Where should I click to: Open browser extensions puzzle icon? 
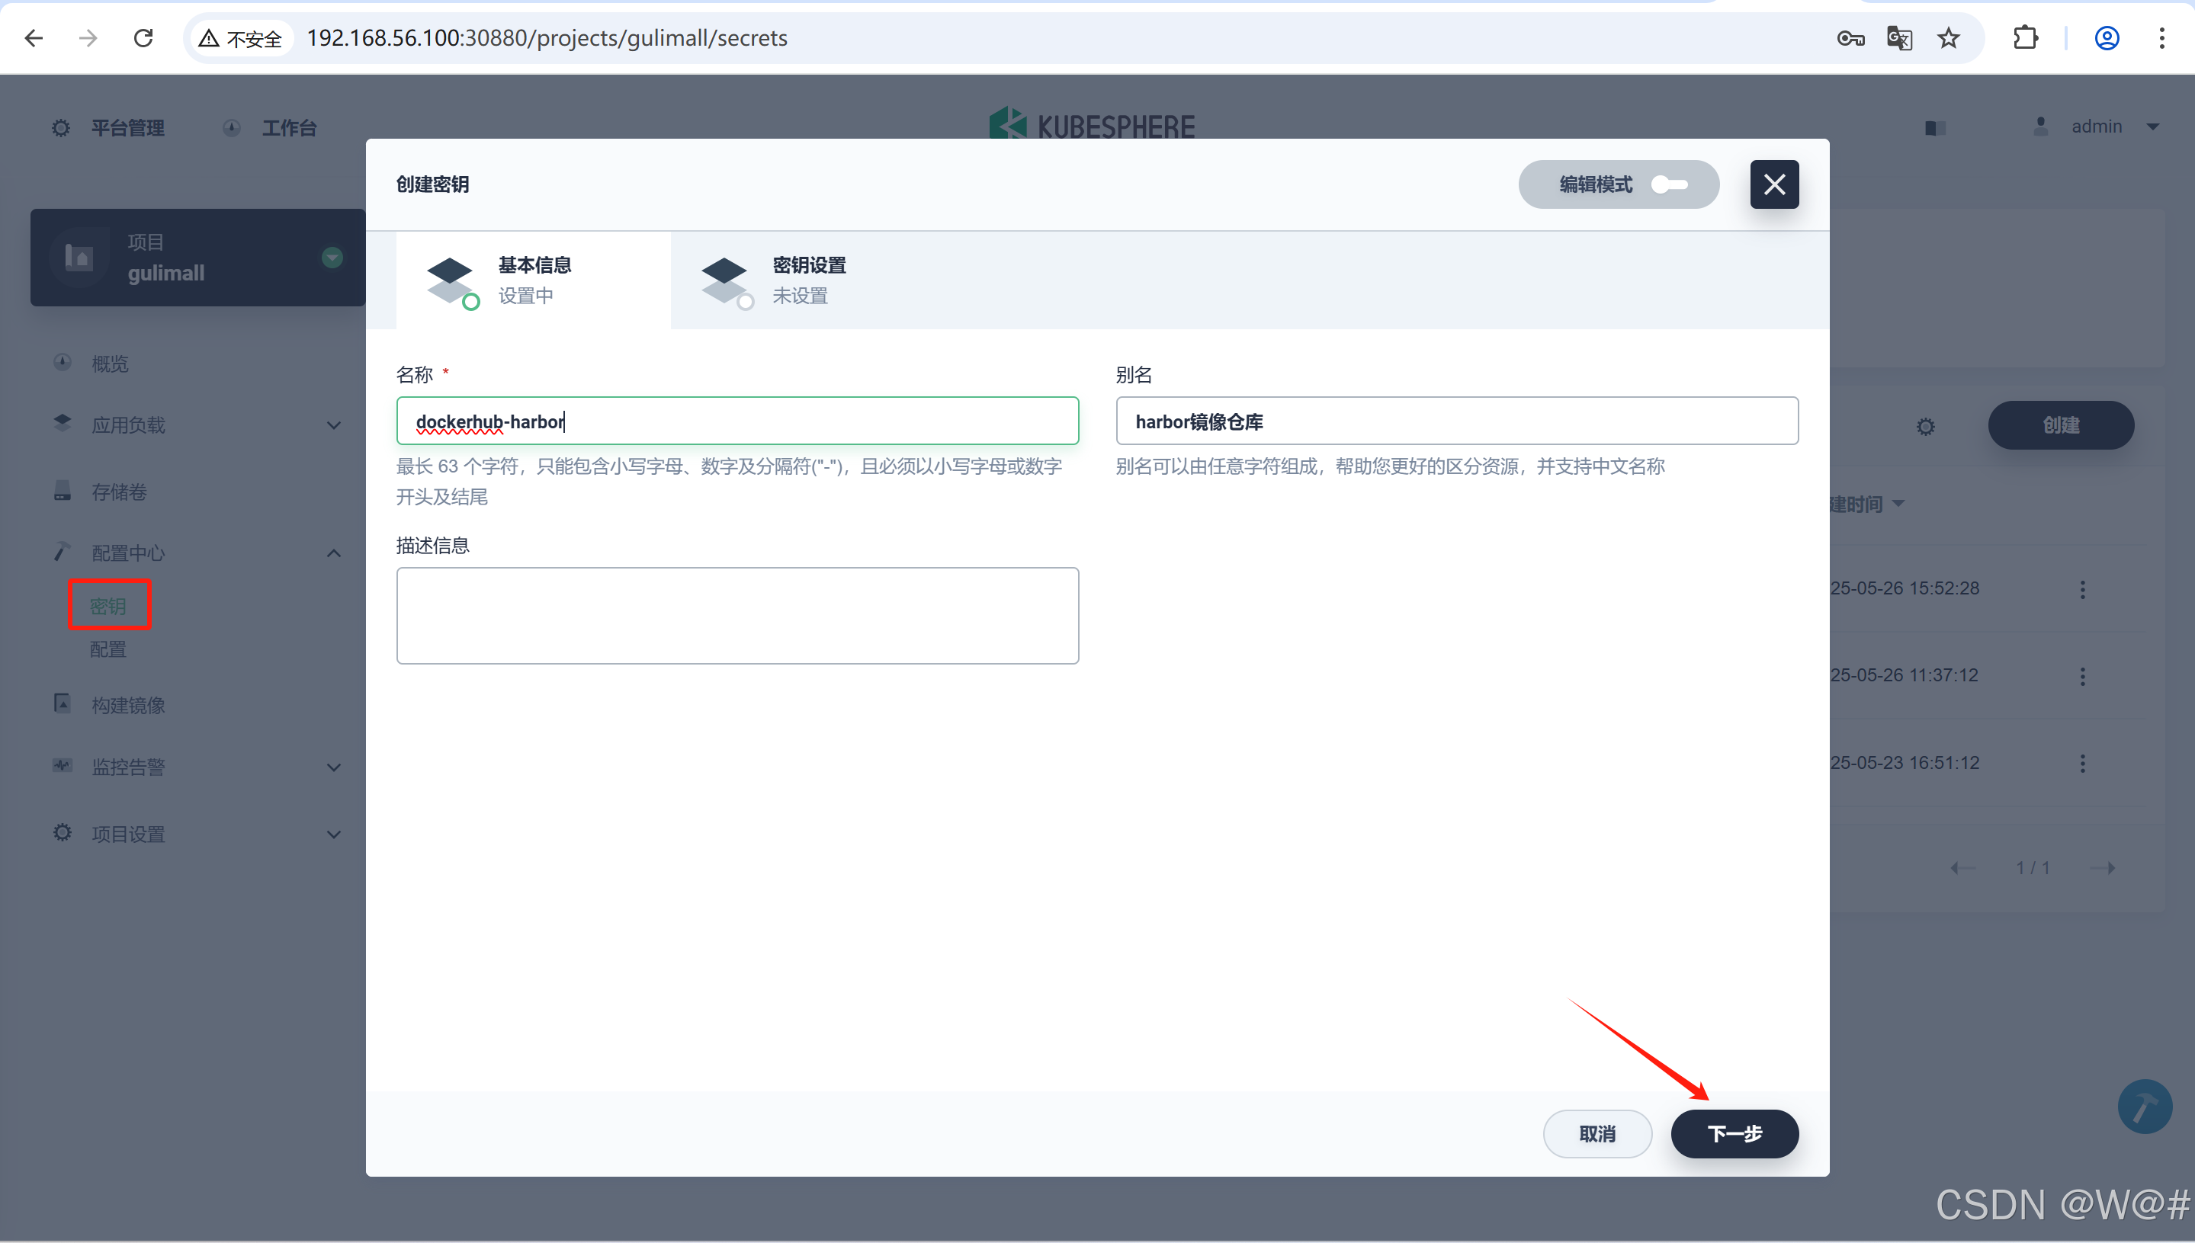(x=2025, y=38)
